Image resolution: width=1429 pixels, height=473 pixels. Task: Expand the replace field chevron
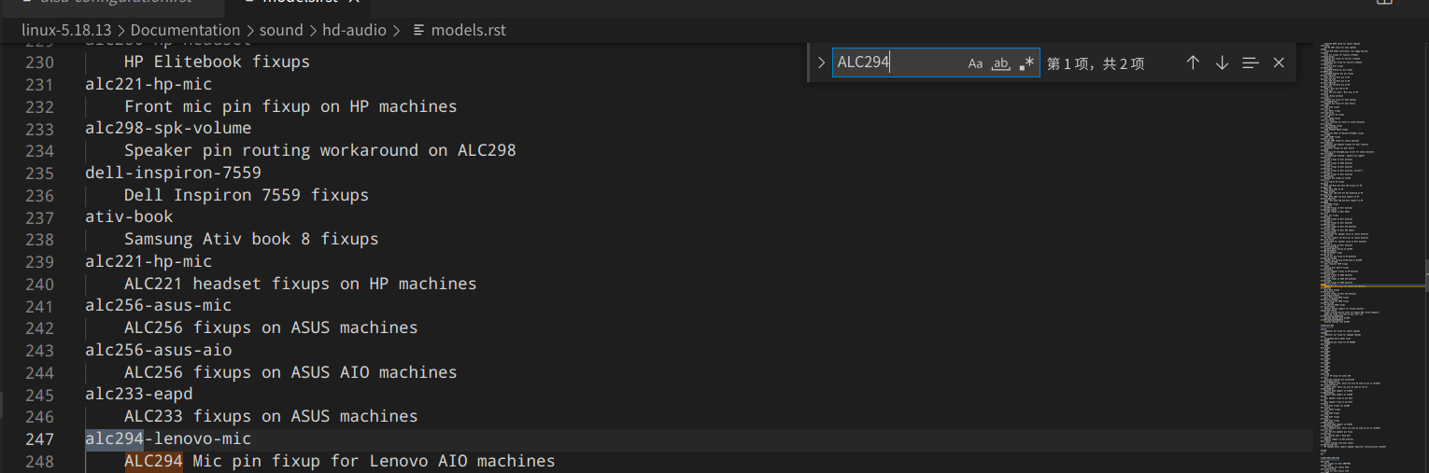821,63
